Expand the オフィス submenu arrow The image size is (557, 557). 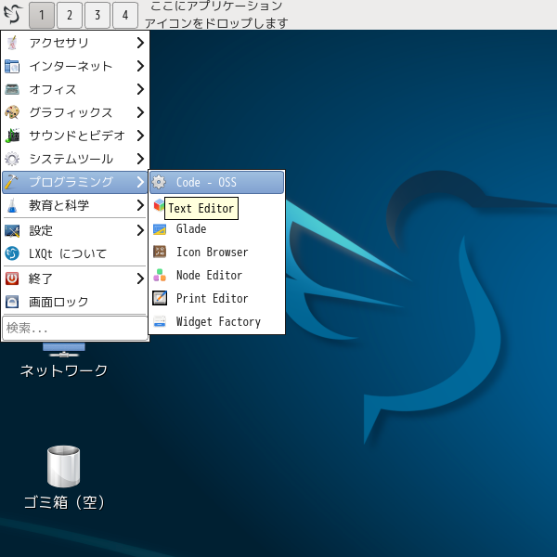[x=140, y=89]
